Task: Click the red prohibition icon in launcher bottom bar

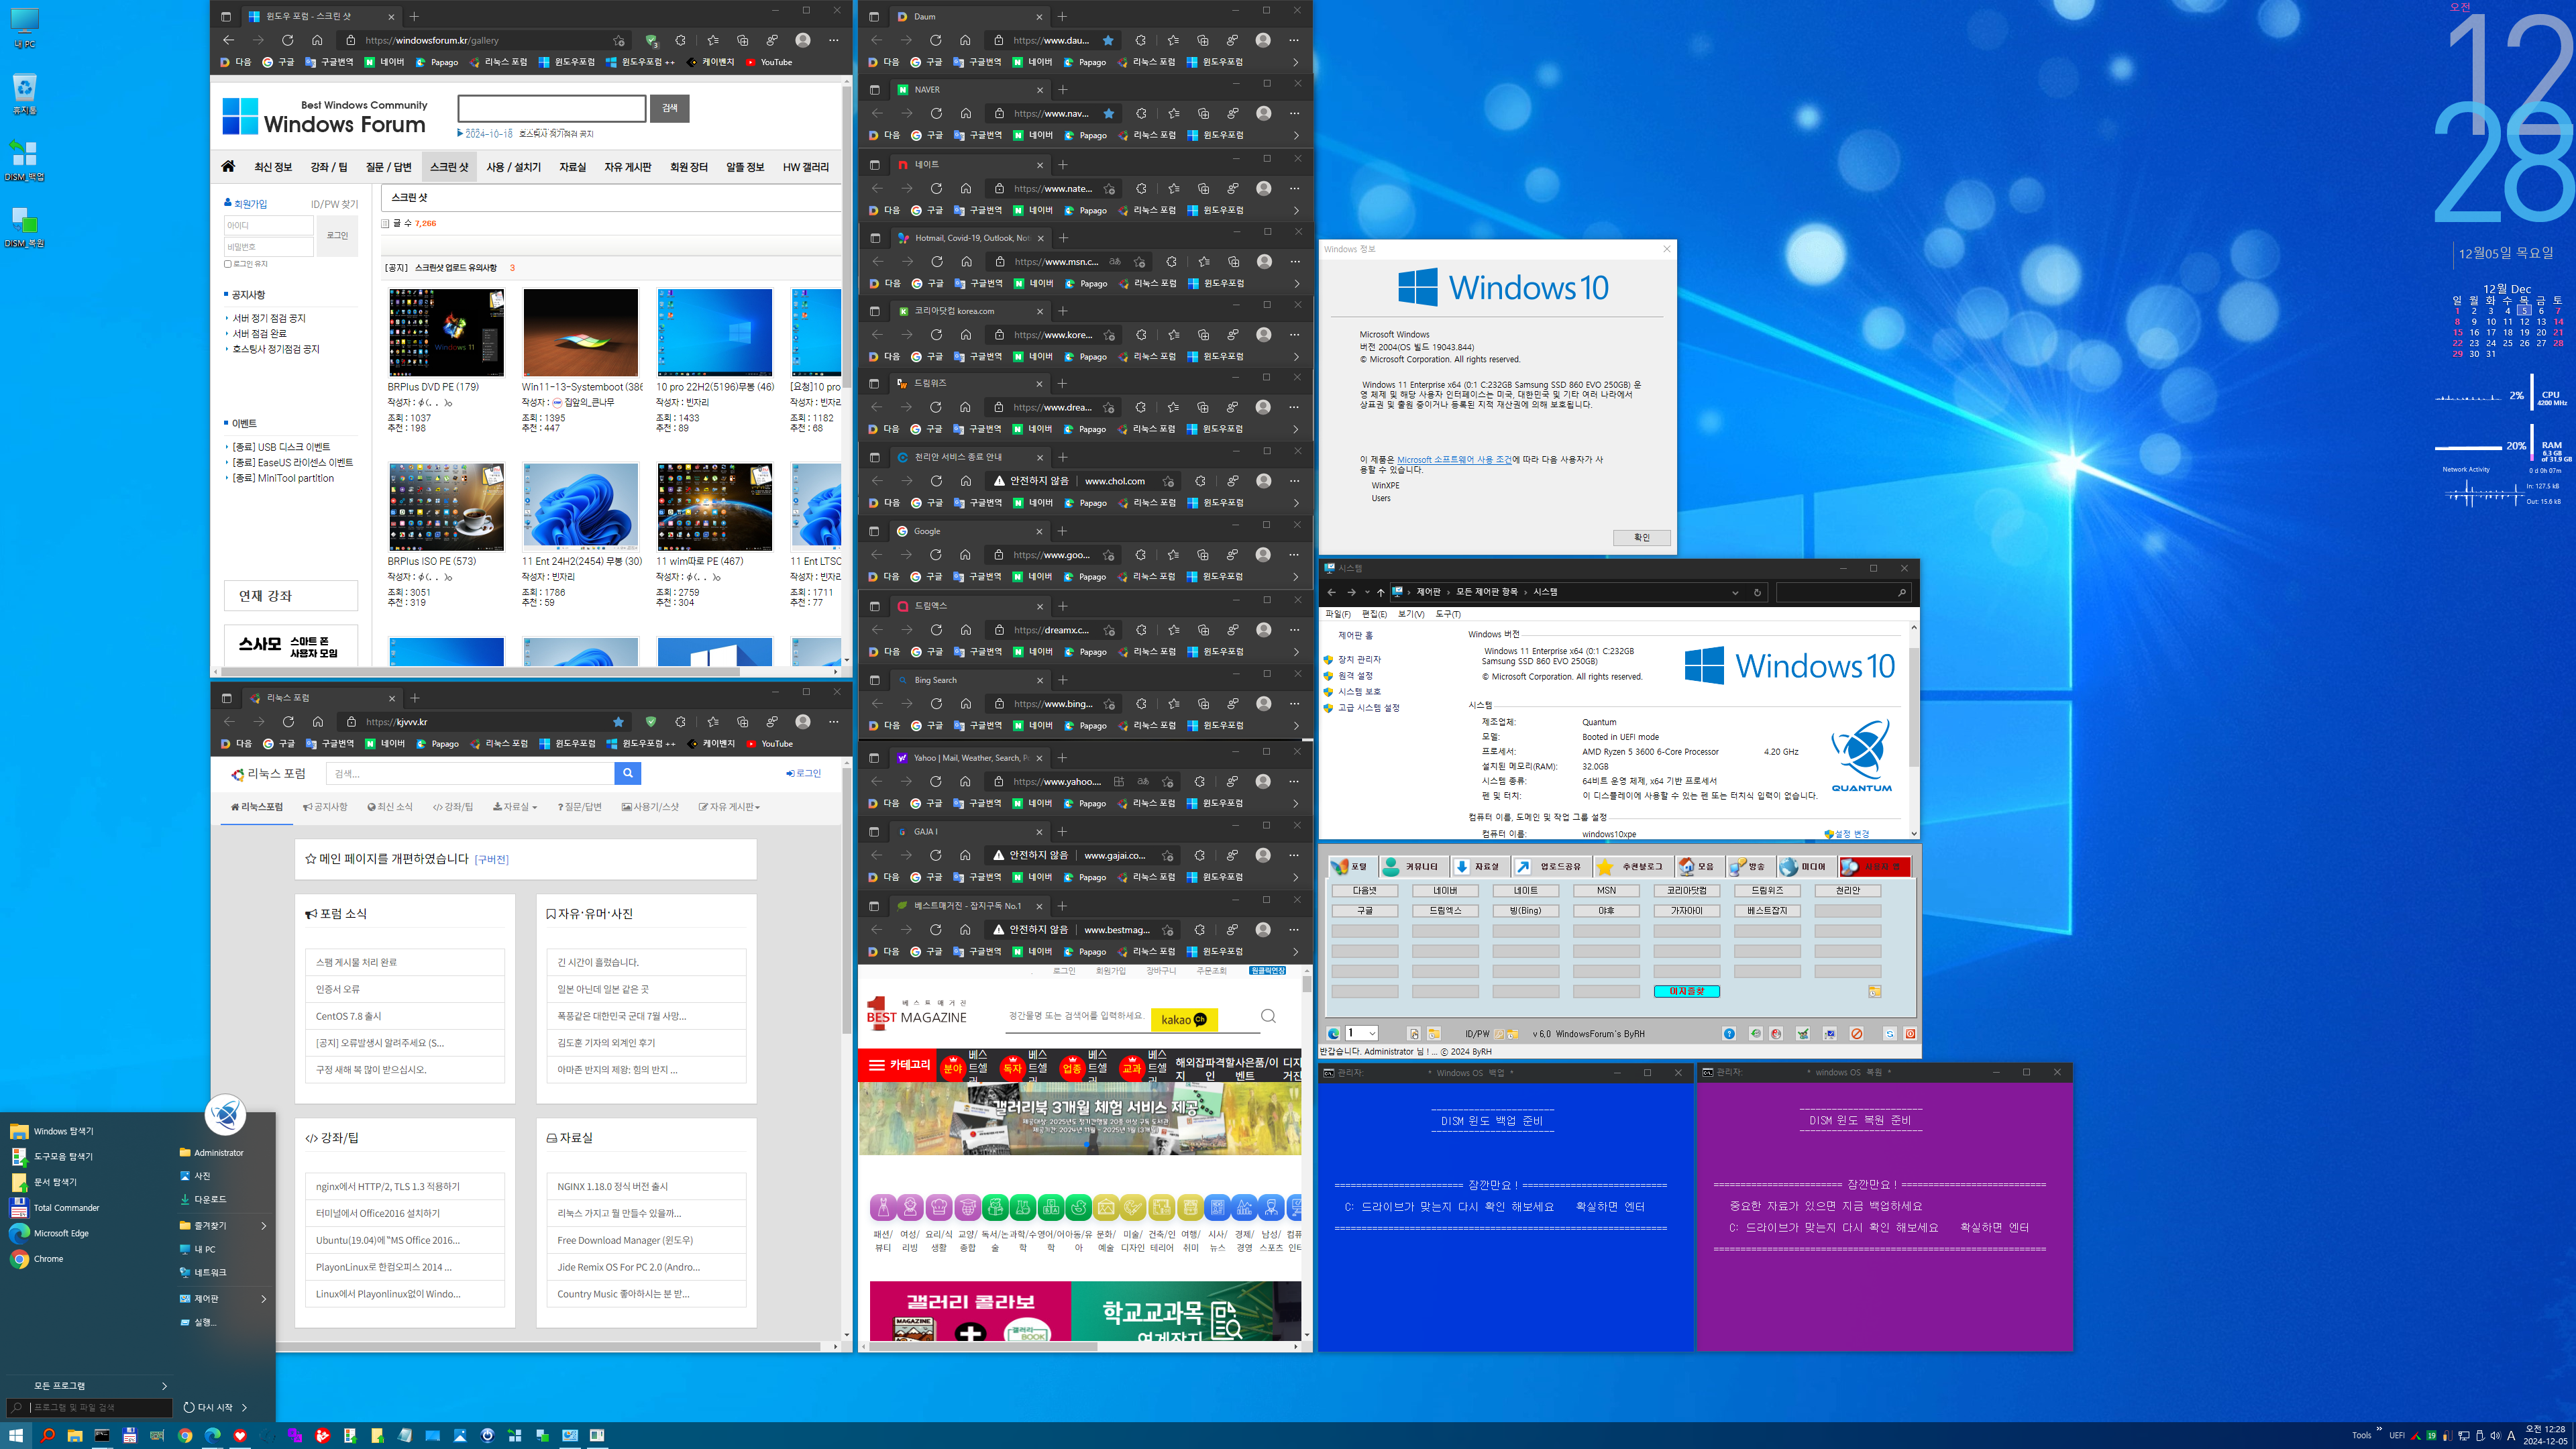Action: pos(1856,1033)
